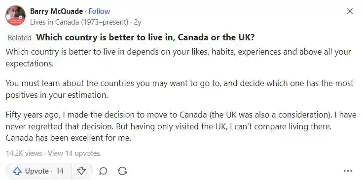Click the paragraph starting Which country is better

(178, 58)
